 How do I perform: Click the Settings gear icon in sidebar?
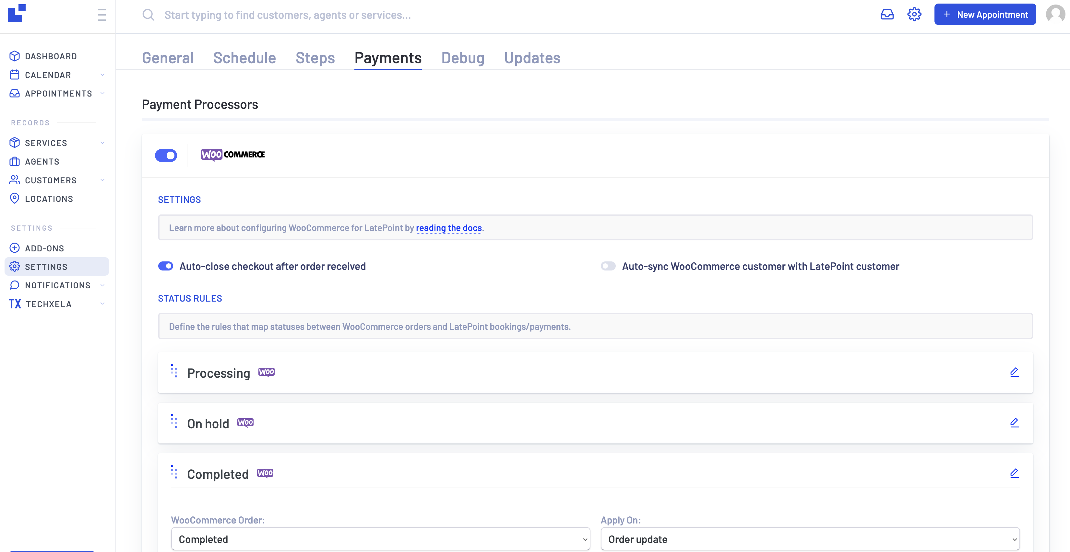pos(15,267)
